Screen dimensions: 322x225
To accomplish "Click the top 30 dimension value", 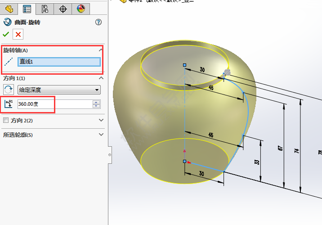I will [202, 70].
